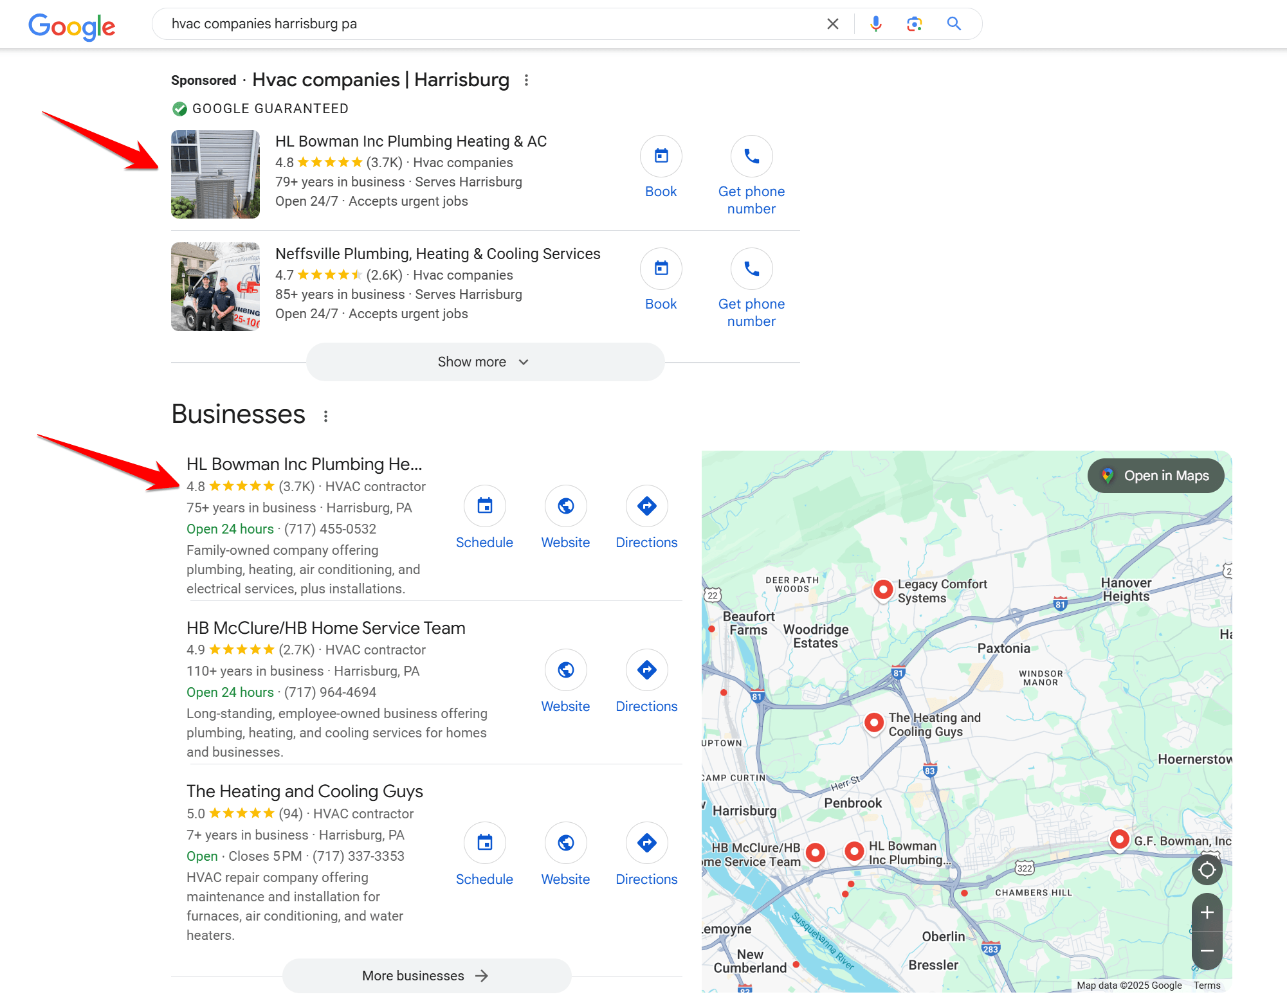
Task: Clear the search box with X icon
Action: pos(833,24)
